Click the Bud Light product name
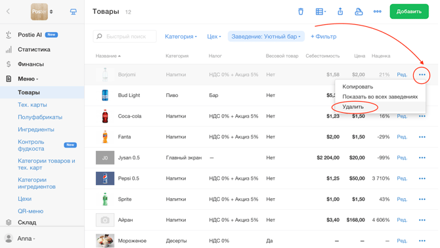Image resolution: width=440 pixels, height=248 pixels. tap(129, 95)
